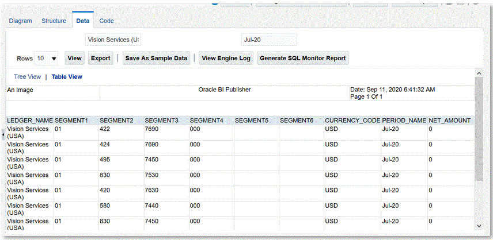
Task: Open the Structure tab
Action: pos(54,21)
